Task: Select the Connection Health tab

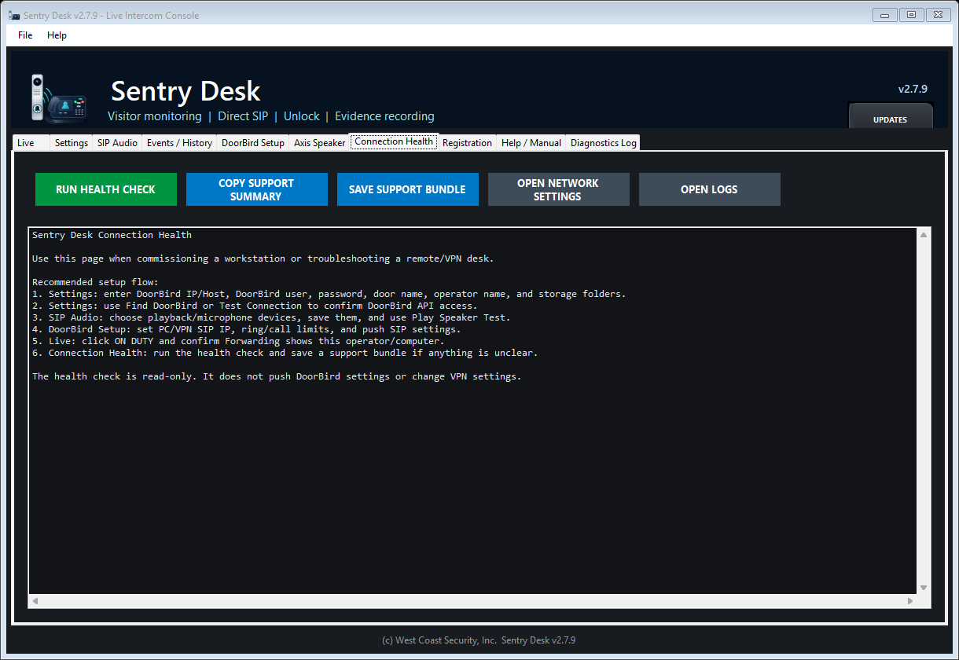Action: coord(394,141)
